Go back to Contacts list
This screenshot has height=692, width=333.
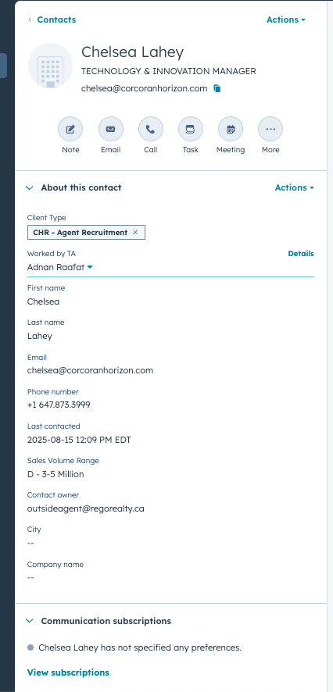52,20
